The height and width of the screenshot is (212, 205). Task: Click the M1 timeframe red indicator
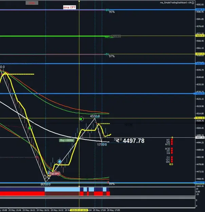click(x=172, y=140)
